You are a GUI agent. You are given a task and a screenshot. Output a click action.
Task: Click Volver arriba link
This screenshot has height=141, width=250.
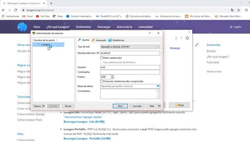click(214, 71)
